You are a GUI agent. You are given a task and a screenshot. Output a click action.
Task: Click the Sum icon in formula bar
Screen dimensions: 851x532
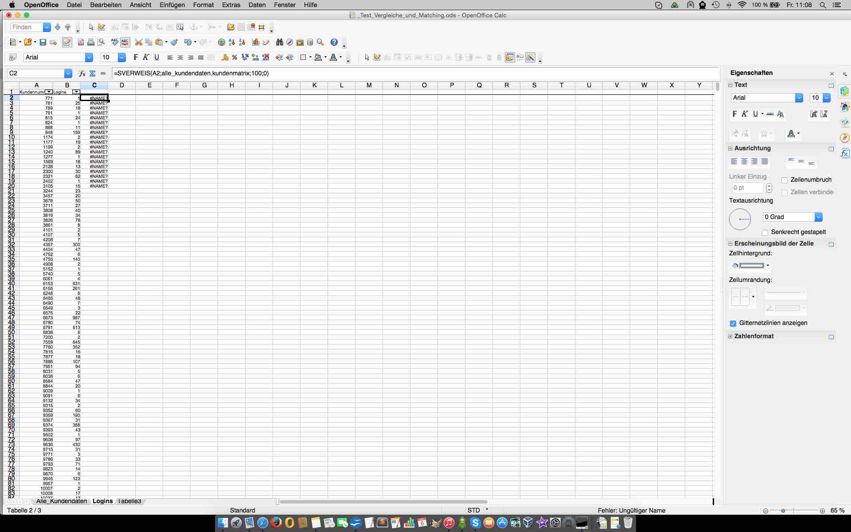(x=92, y=73)
